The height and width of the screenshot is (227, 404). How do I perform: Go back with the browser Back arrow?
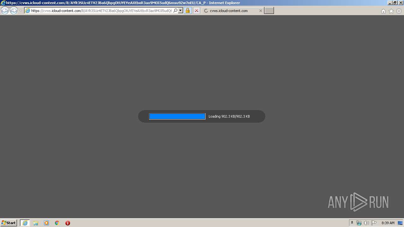coord(5,11)
